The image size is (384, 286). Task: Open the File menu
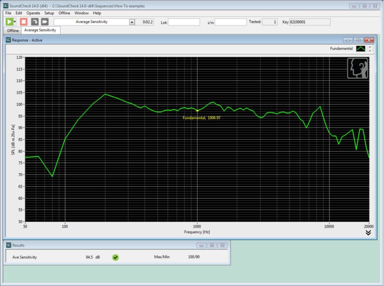8,13
